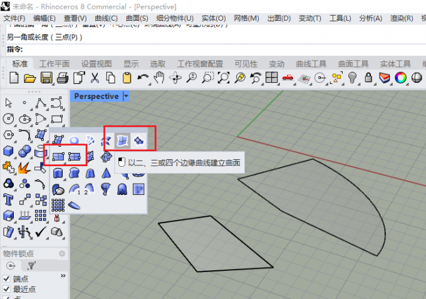Select the Rectangle tool in sidebar
This screenshot has height=299, width=426.
57,119
